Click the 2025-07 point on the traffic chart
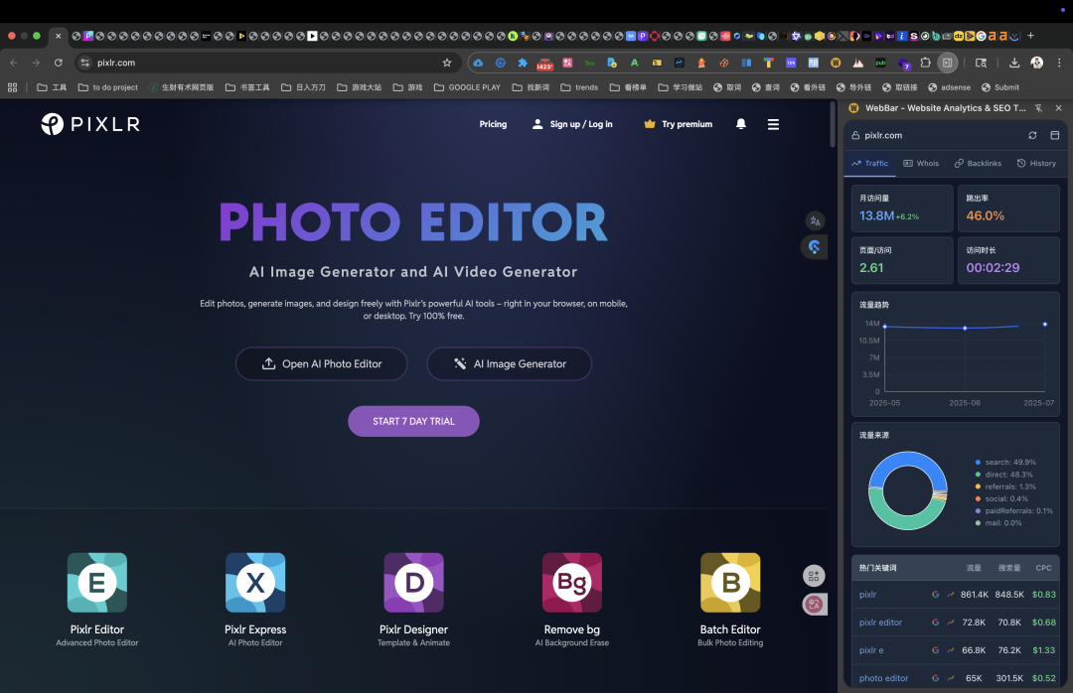 [x=1045, y=325]
